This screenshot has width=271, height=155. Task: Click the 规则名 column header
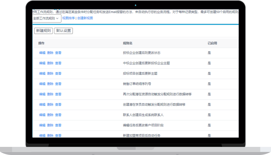pos(127,43)
